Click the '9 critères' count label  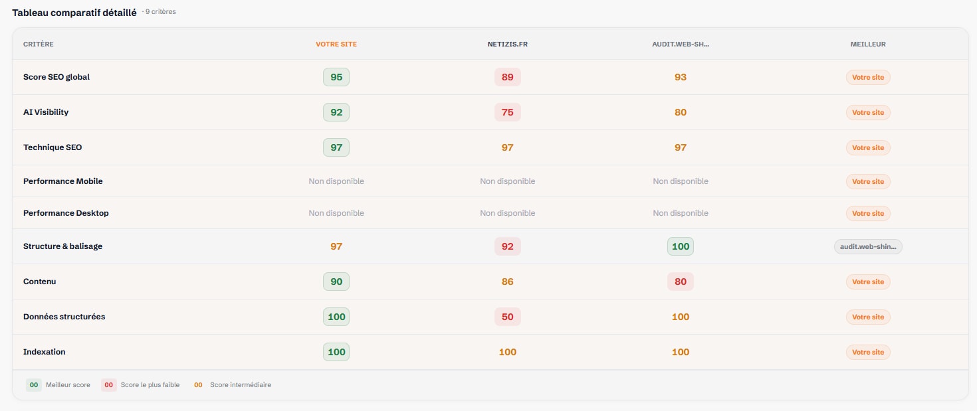tap(159, 12)
